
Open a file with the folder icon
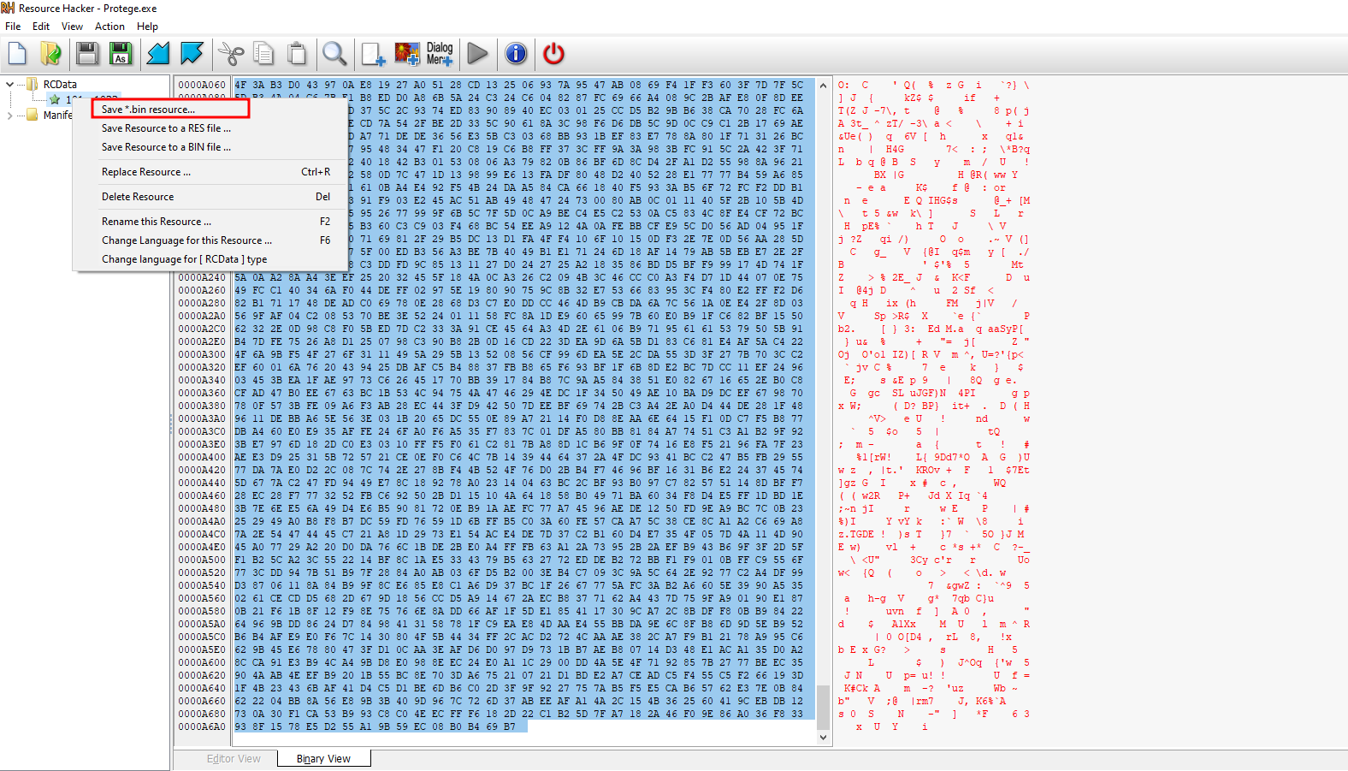tap(51, 54)
